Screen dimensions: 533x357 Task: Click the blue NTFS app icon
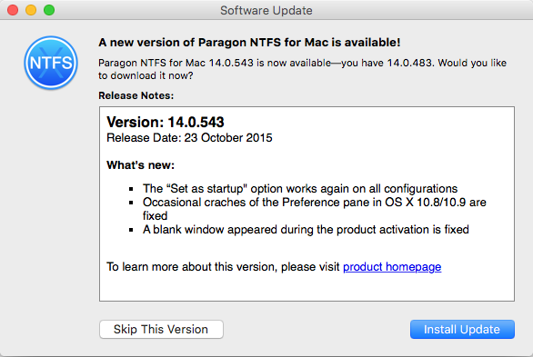tap(51, 63)
